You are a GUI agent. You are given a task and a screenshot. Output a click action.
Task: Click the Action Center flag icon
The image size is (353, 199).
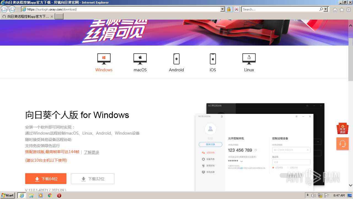point(327,195)
